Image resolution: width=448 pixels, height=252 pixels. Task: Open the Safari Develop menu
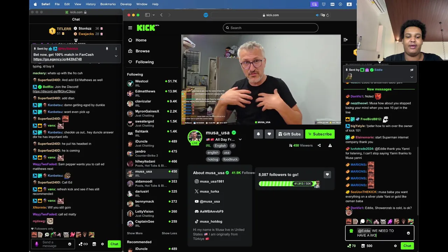pos(126,4)
